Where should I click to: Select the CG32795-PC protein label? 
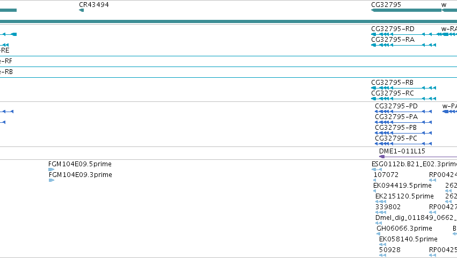396,138
